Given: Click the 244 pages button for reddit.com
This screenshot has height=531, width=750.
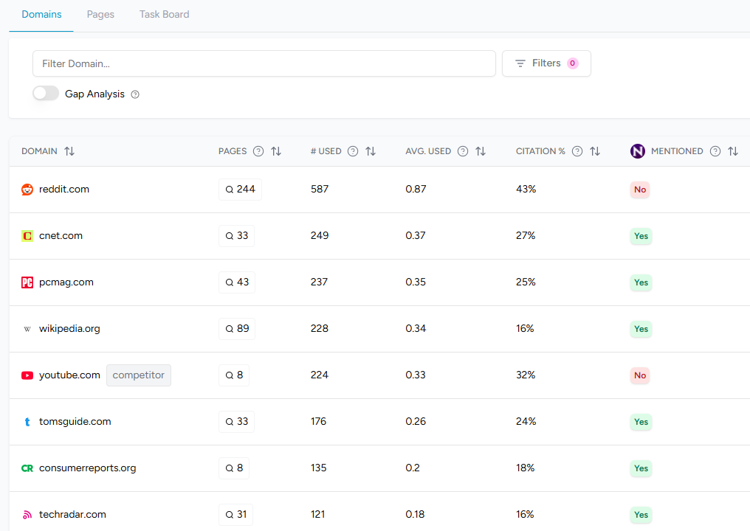Looking at the screenshot, I should [240, 189].
